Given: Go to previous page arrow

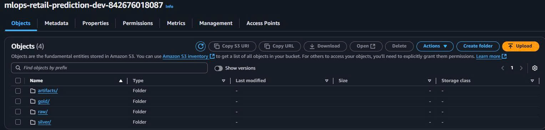Looking at the screenshot, I should [x=503, y=68].
